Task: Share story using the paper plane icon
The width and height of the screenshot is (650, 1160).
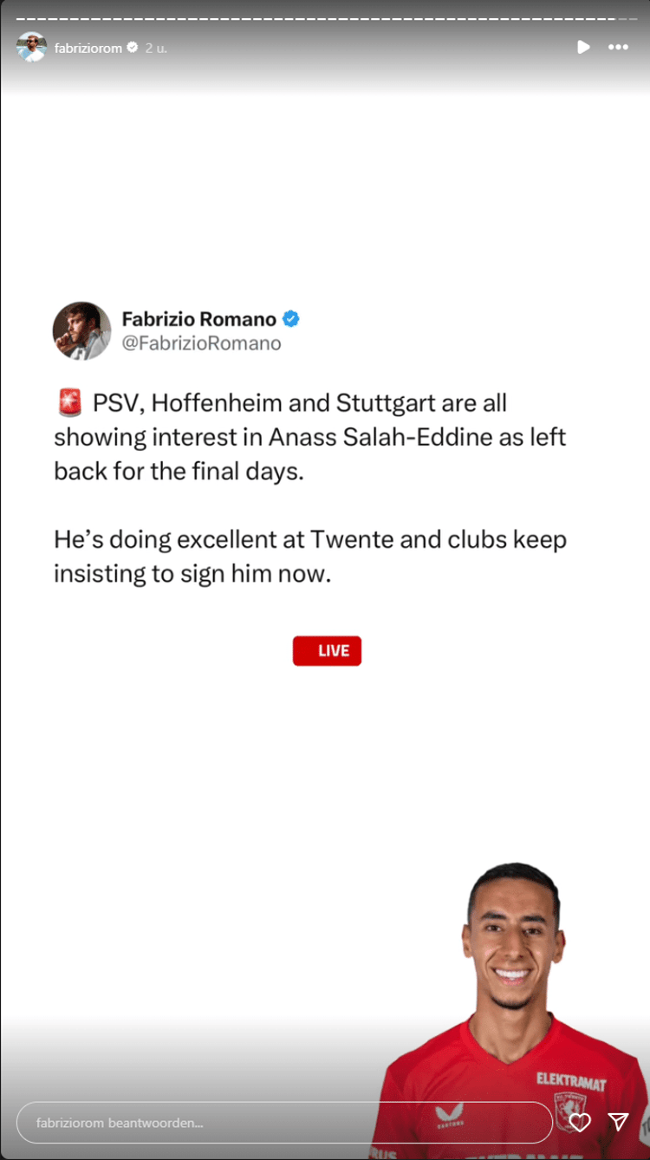Action: pyautogui.click(x=618, y=1122)
